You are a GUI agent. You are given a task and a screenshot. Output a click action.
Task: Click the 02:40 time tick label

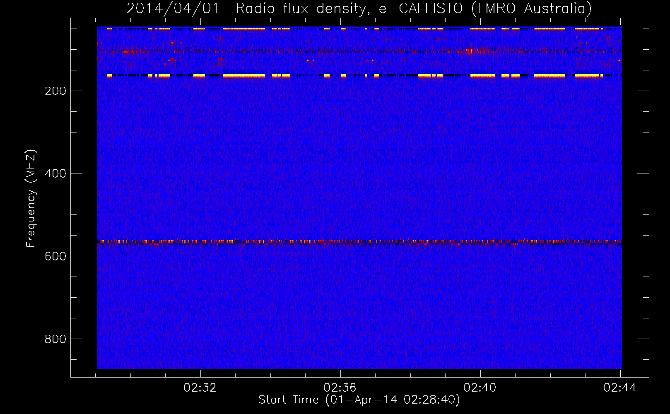point(480,388)
